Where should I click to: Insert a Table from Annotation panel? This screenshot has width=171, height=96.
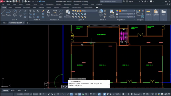(x=60, y=17)
